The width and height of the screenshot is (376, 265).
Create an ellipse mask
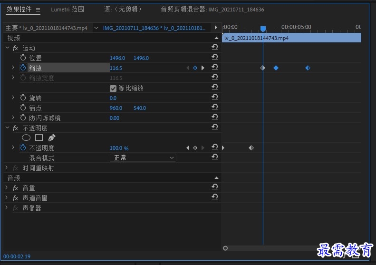[x=26, y=137]
